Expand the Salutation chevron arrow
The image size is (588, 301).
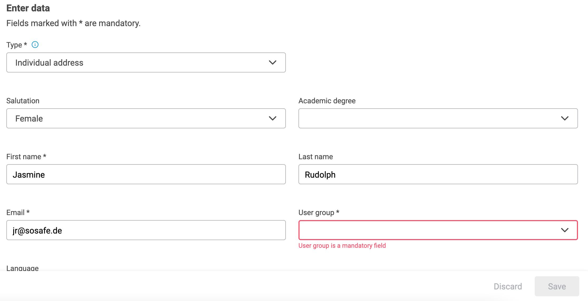pyautogui.click(x=272, y=118)
